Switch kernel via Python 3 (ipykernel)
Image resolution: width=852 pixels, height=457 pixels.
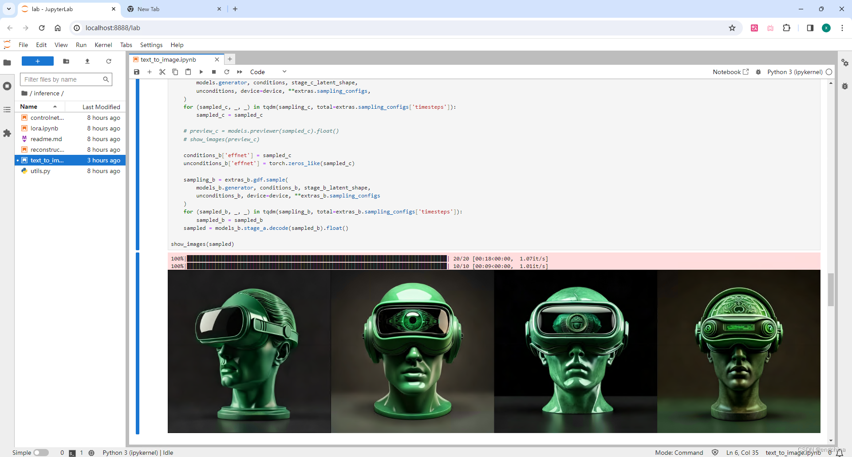795,72
